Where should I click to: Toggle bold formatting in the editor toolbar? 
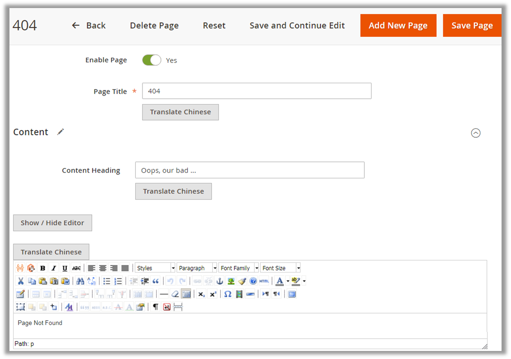43,268
